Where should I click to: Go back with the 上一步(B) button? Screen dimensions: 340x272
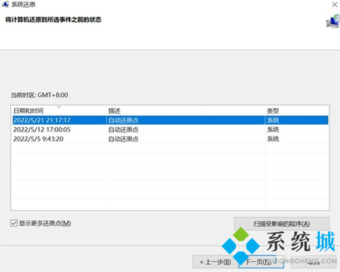[x=215, y=262]
